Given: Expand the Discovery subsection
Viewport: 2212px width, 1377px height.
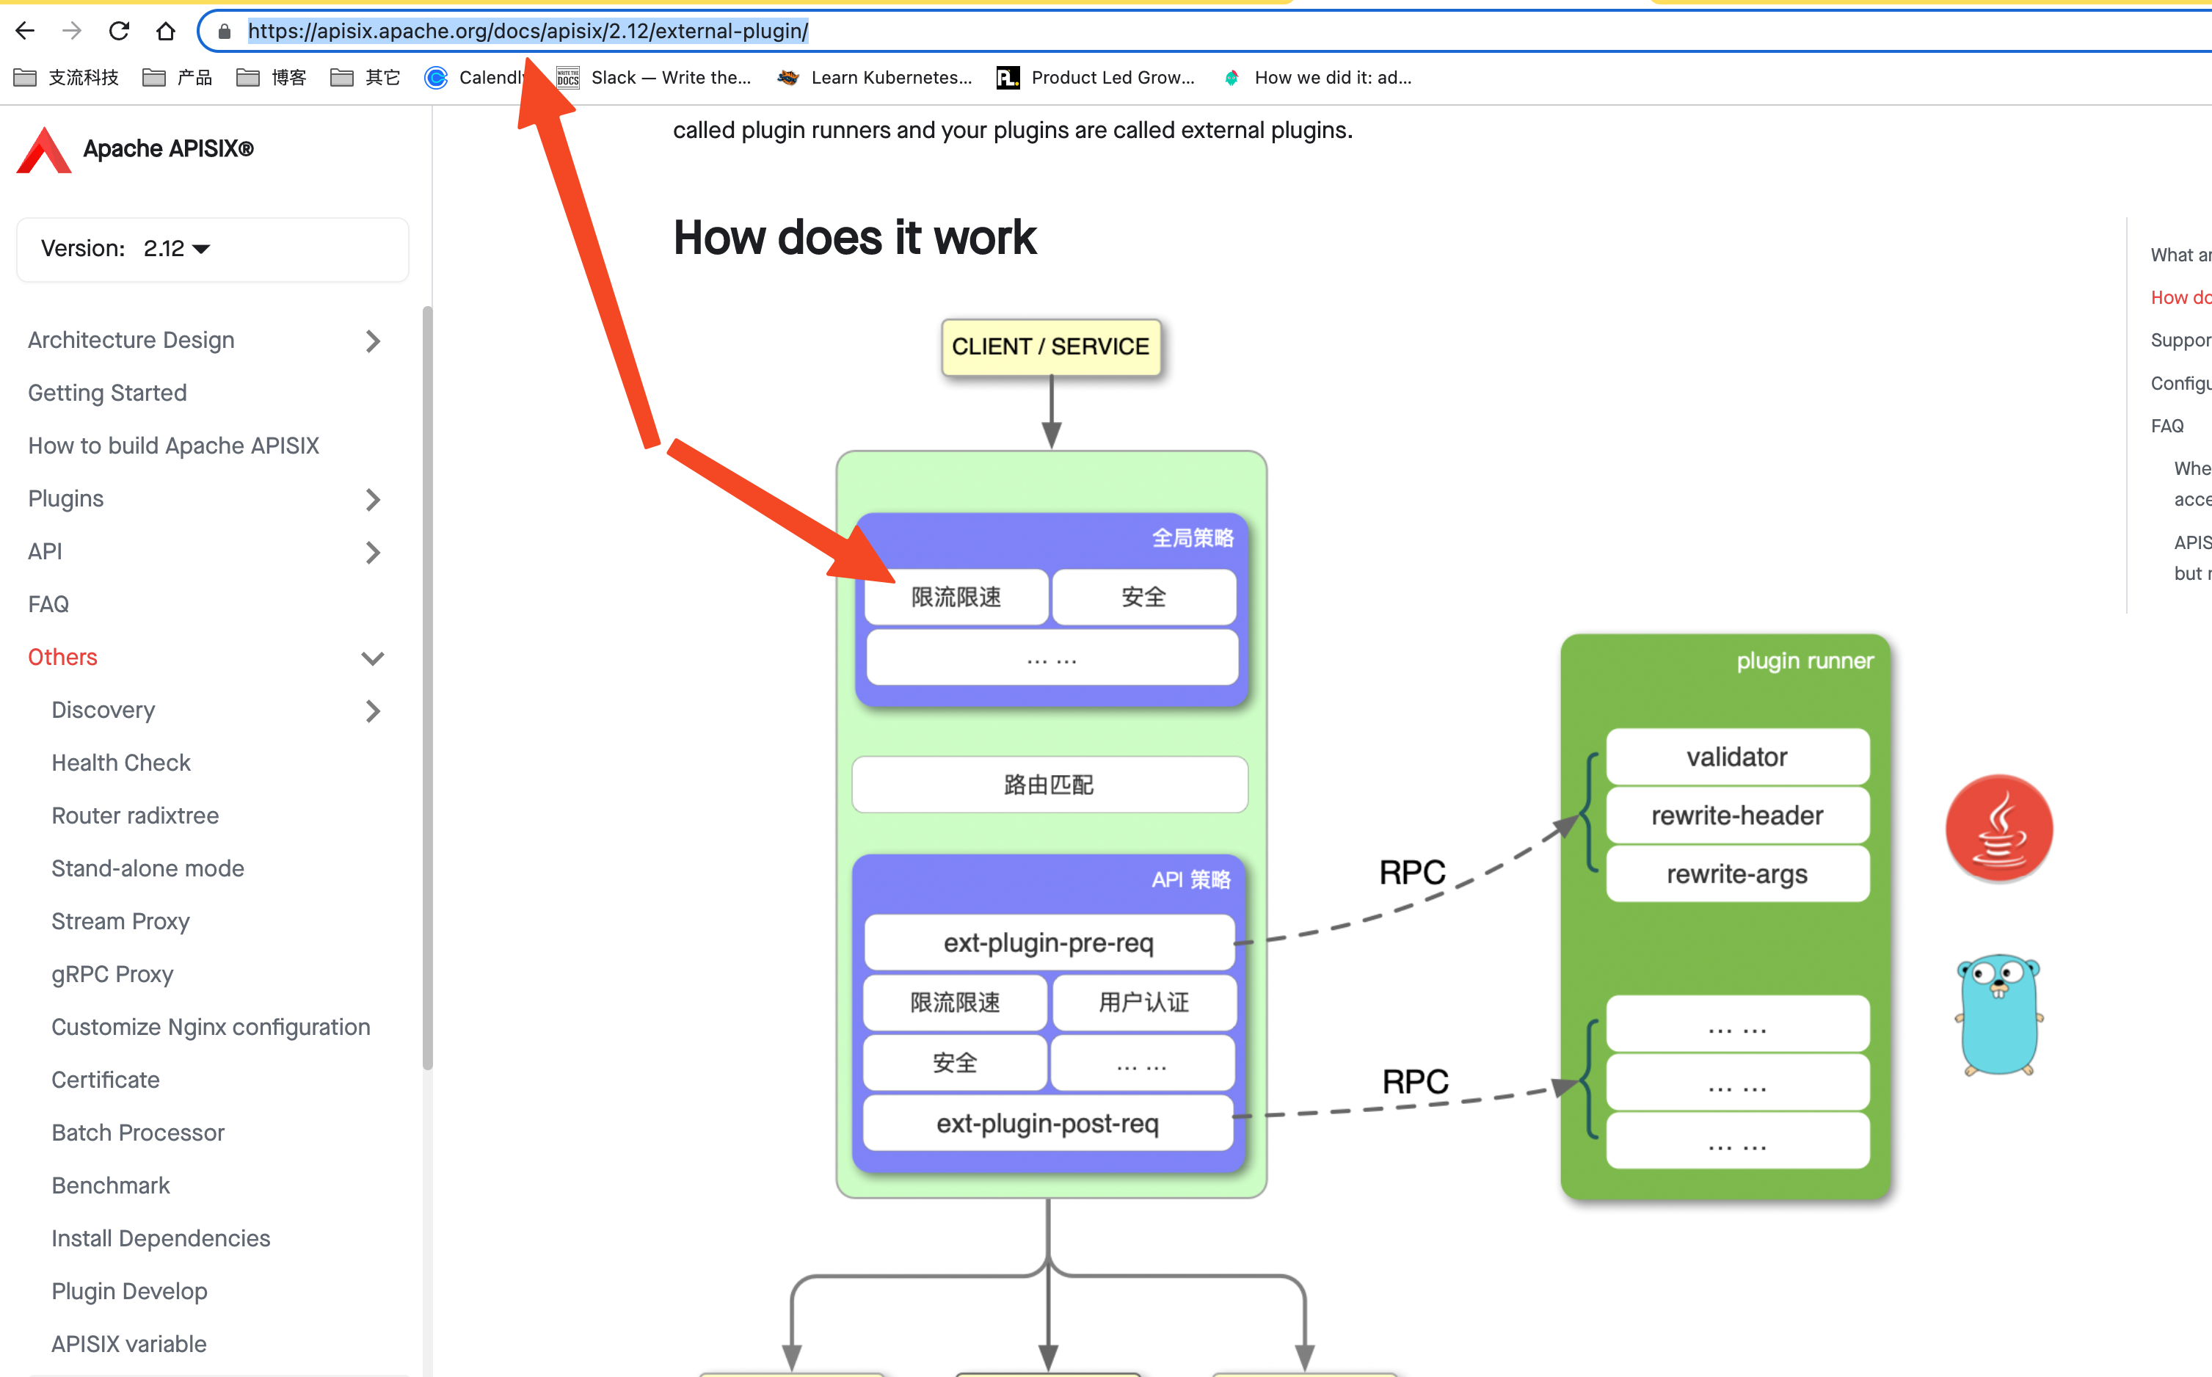Looking at the screenshot, I should point(373,711).
